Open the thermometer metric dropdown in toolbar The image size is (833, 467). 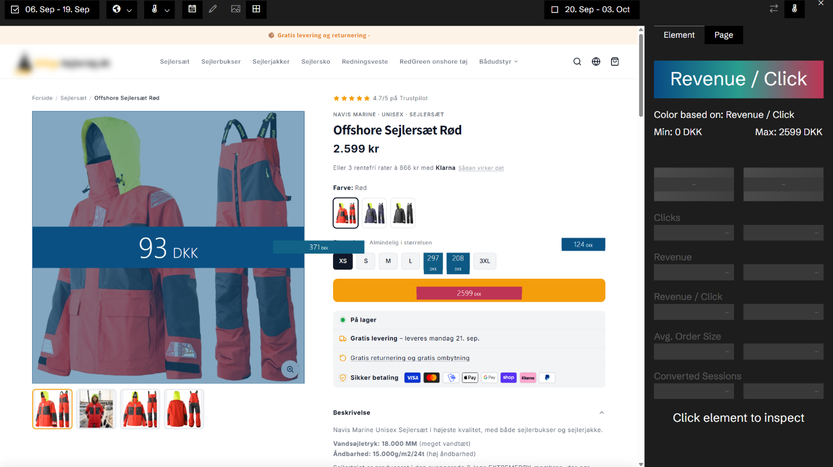coord(160,10)
